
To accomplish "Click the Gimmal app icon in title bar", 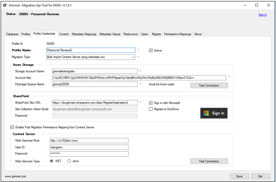I will (5, 5).
